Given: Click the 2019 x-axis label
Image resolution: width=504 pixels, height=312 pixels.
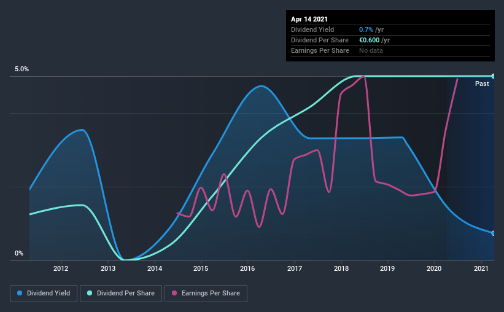Looking at the screenshot, I should 387,268.
